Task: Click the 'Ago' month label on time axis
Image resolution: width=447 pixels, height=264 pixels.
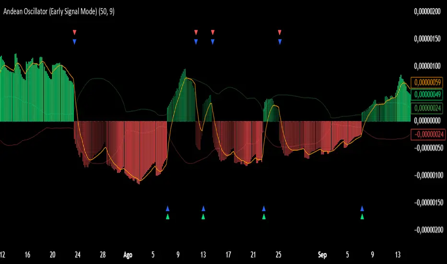Action: click(x=128, y=255)
